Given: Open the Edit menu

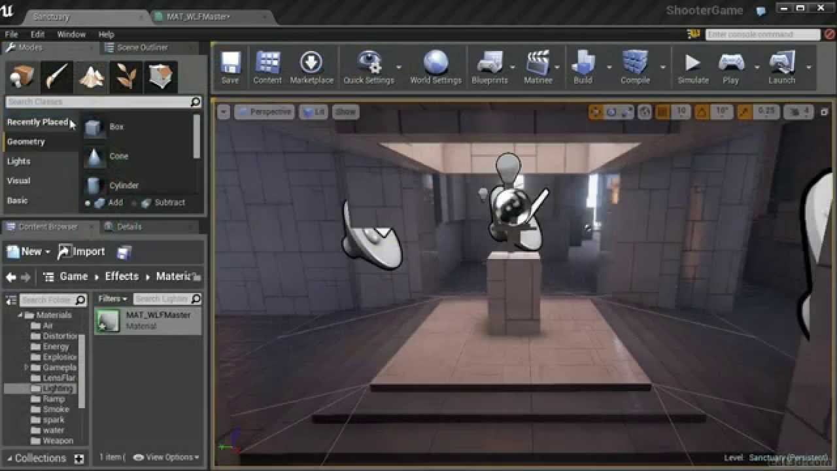Looking at the screenshot, I should [x=38, y=34].
